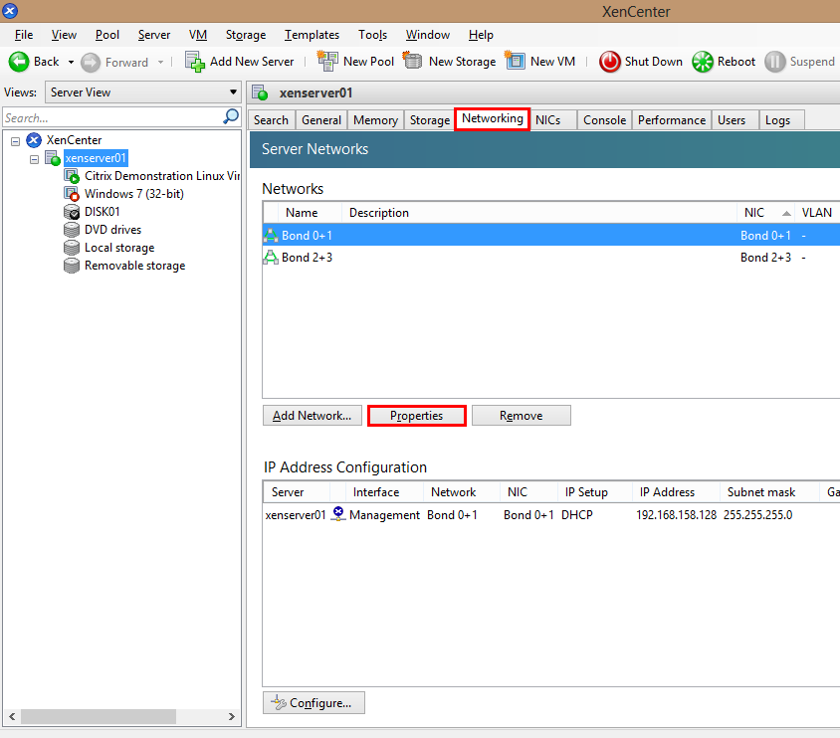This screenshot has height=738, width=840.
Task: Click the New Storage toolbar icon
Action: click(413, 62)
